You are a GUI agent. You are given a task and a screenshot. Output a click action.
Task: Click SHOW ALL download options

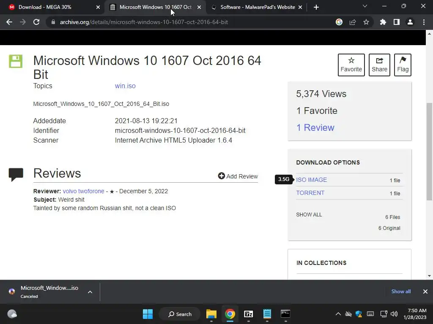309,215
